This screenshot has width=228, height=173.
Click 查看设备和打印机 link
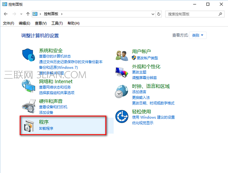[x=53, y=107]
